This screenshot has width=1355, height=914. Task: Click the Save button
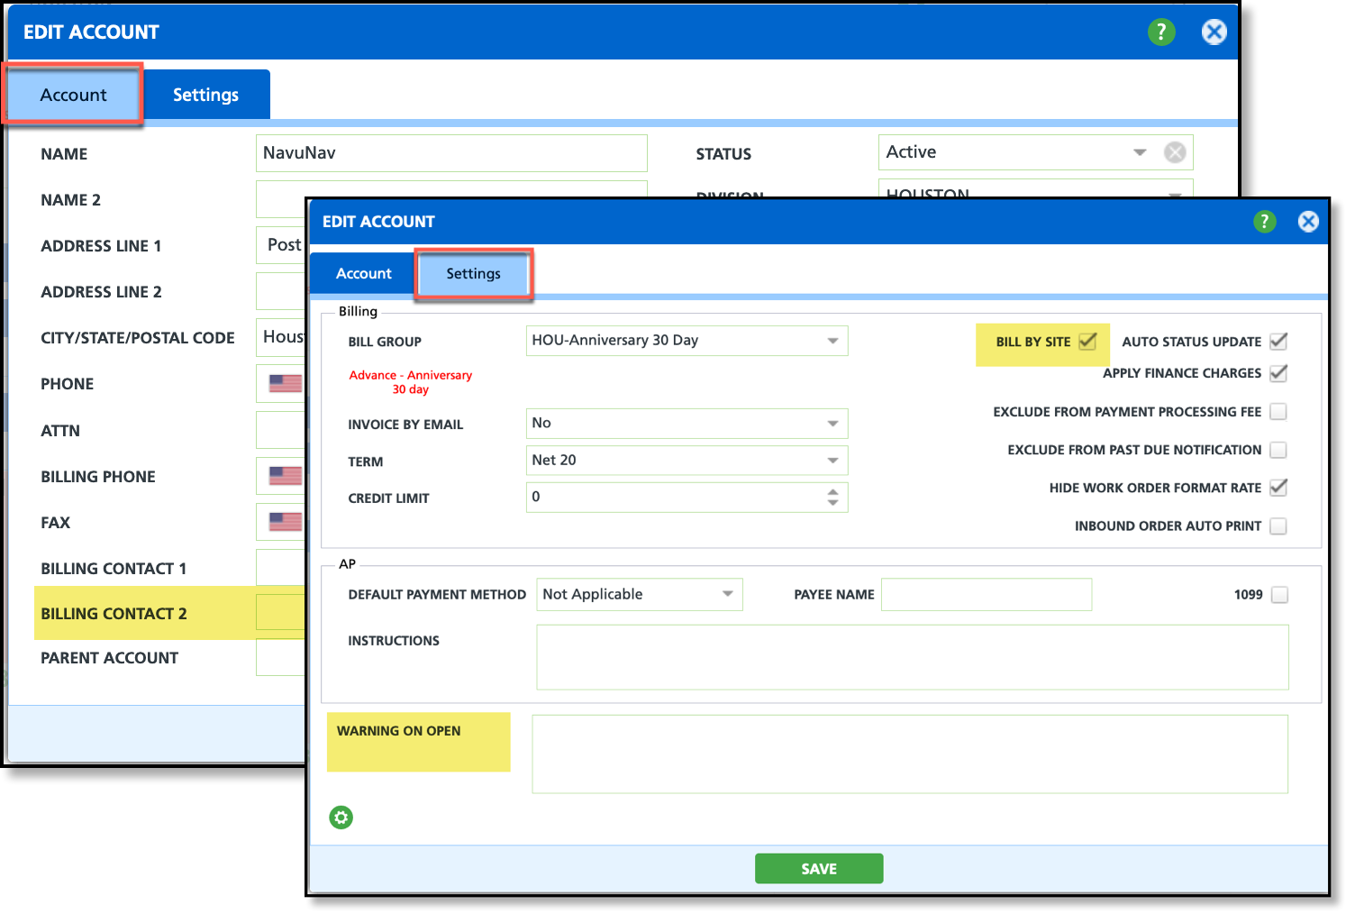819,869
